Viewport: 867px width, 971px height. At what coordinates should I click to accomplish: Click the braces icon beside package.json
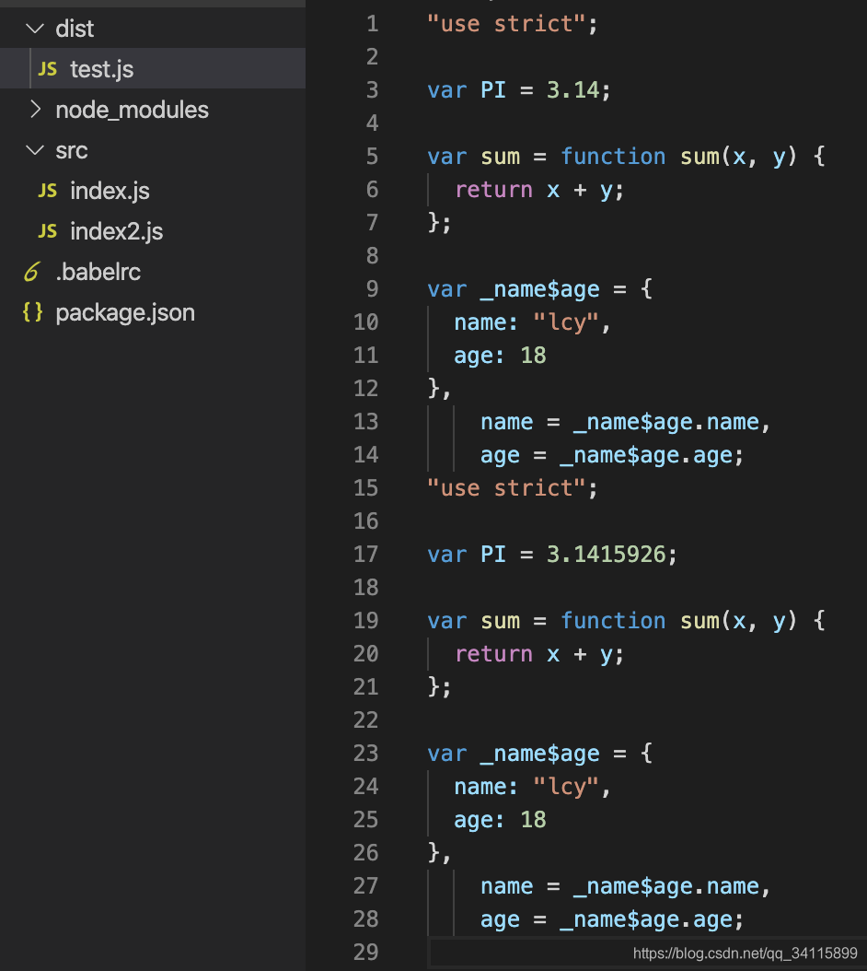(33, 311)
